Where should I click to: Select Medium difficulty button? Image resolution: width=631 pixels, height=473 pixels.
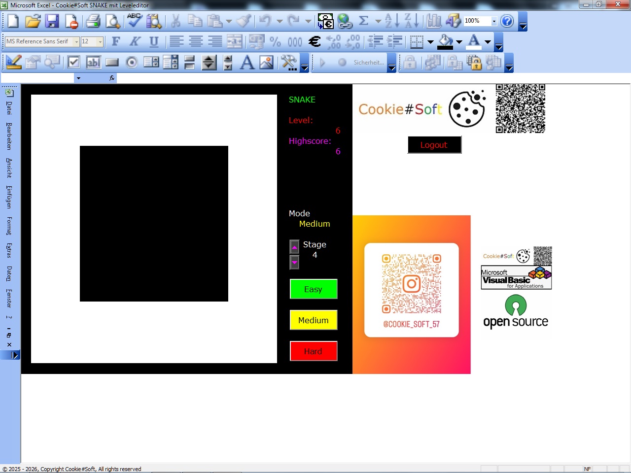pos(314,320)
